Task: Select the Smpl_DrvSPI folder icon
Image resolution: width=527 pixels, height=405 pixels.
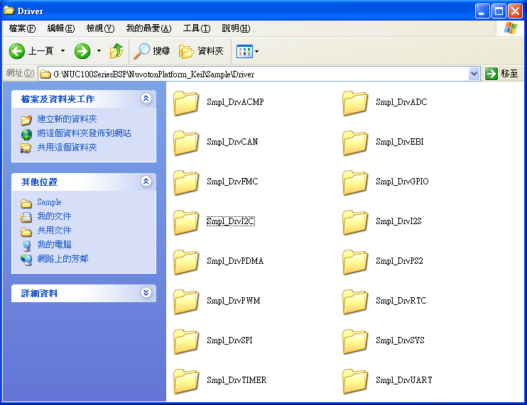Action: 186,341
